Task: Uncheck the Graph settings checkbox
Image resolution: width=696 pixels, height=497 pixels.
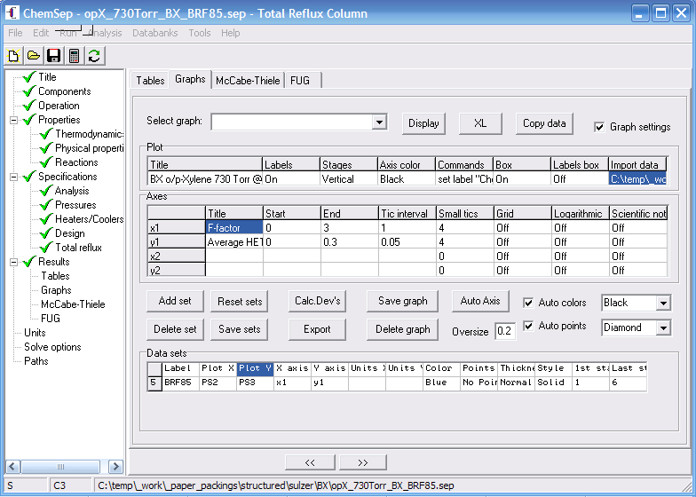Action: (600, 127)
